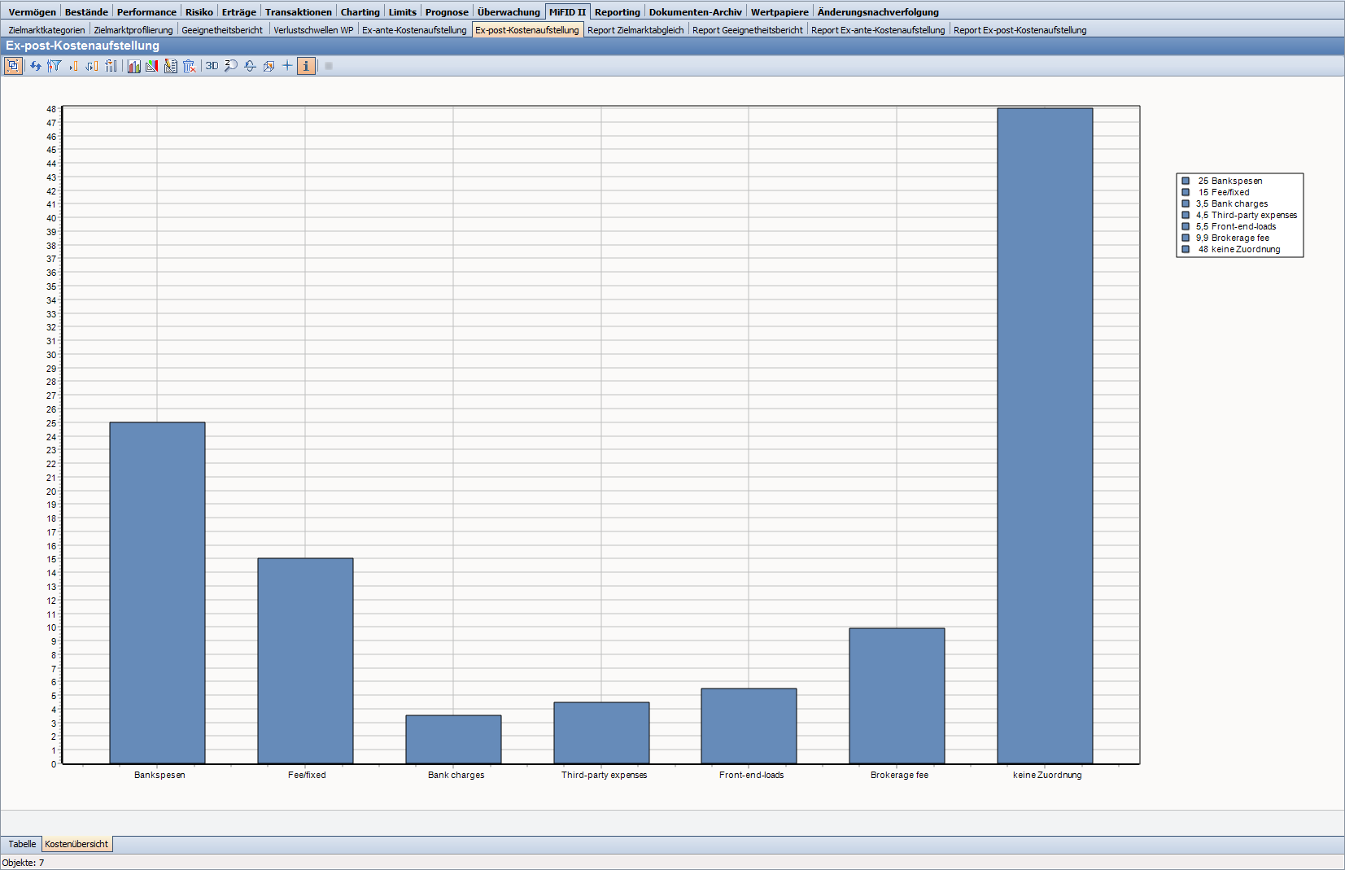This screenshot has height=870, width=1345.
Task: Click the trash bin delete icon
Action: pyautogui.click(x=190, y=66)
